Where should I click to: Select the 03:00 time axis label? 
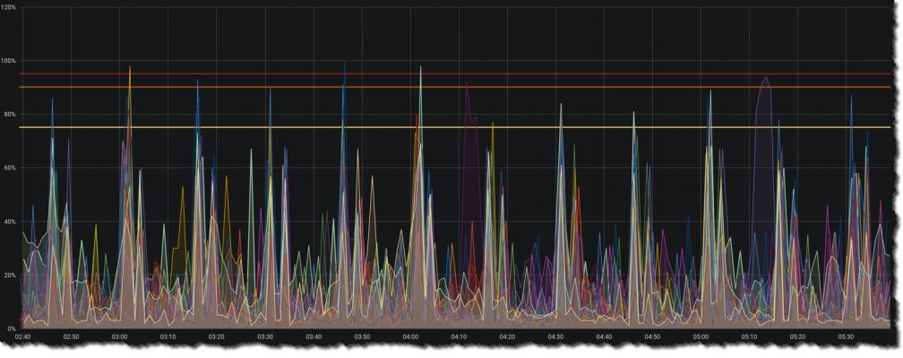120,336
